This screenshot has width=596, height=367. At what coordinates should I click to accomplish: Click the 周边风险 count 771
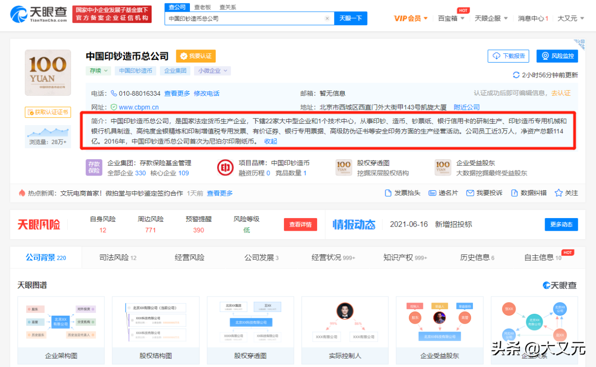tap(151, 230)
